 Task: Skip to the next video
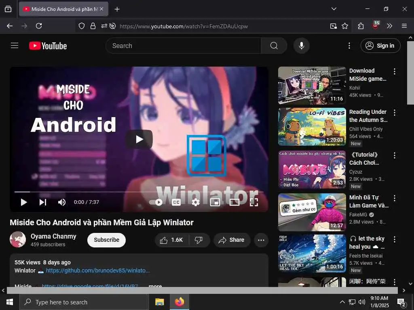click(43, 202)
